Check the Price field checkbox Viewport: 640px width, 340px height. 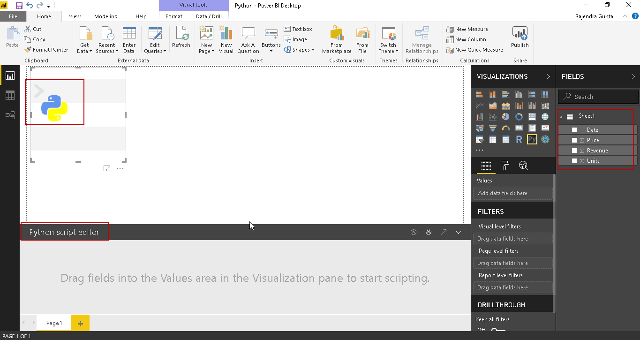574,140
